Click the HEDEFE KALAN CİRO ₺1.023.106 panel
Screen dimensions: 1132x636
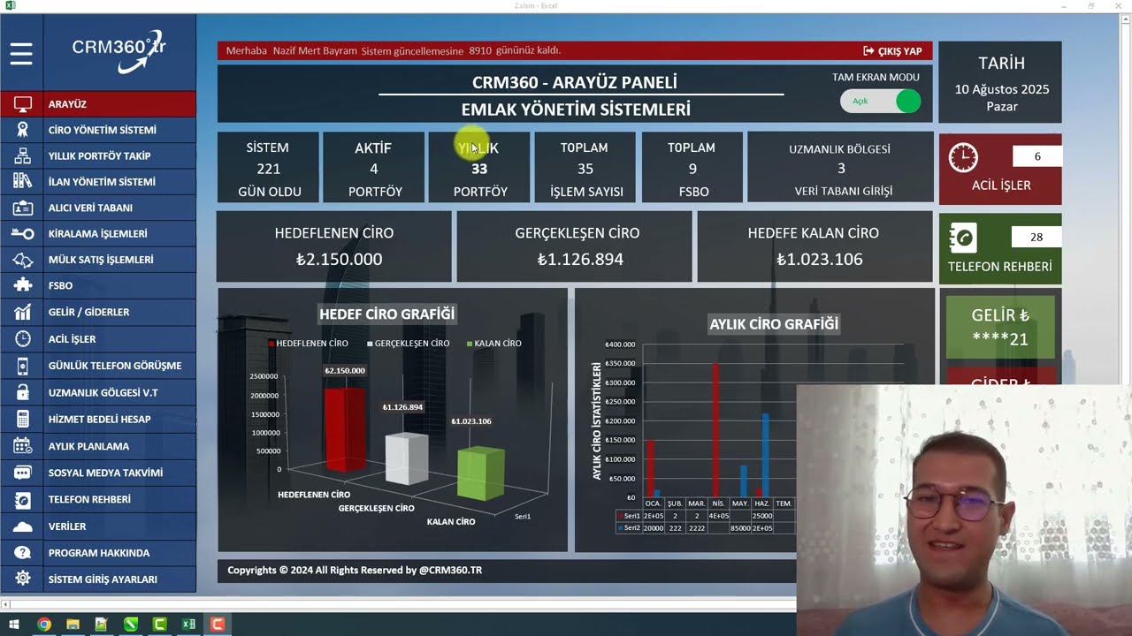815,246
